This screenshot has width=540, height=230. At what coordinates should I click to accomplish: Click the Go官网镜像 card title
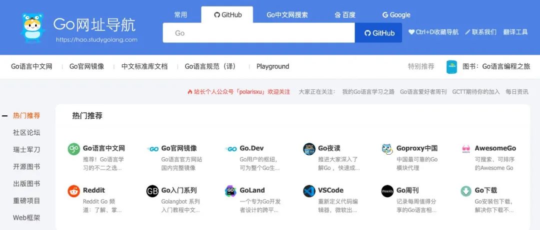tap(179, 148)
